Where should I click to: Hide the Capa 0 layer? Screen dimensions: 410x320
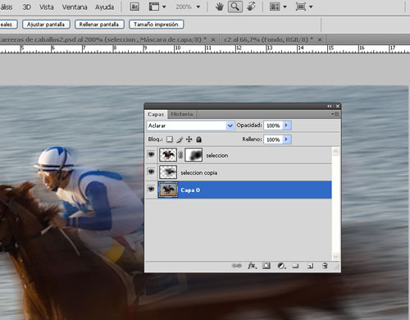pyautogui.click(x=151, y=190)
